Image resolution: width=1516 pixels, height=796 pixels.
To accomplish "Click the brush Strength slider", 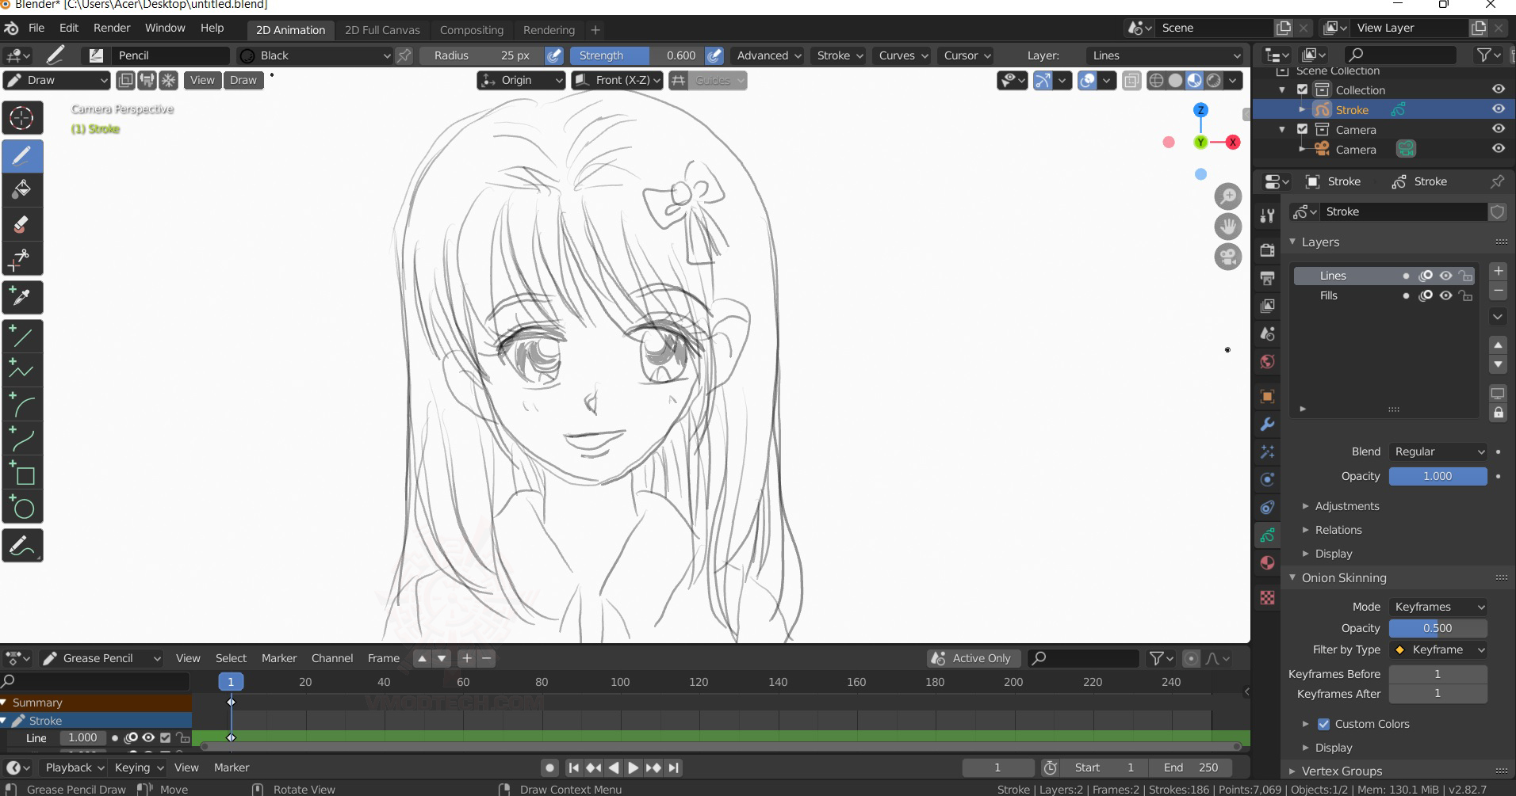I will 637,55.
